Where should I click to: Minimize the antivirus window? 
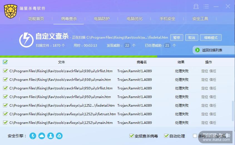(x=216, y=6)
